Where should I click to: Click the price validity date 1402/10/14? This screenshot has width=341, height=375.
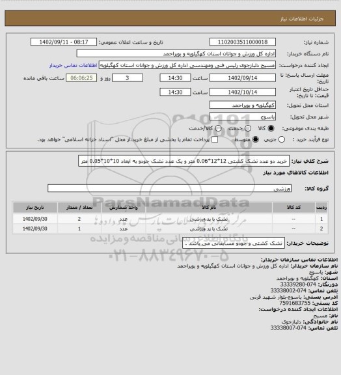(x=243, y=92)
